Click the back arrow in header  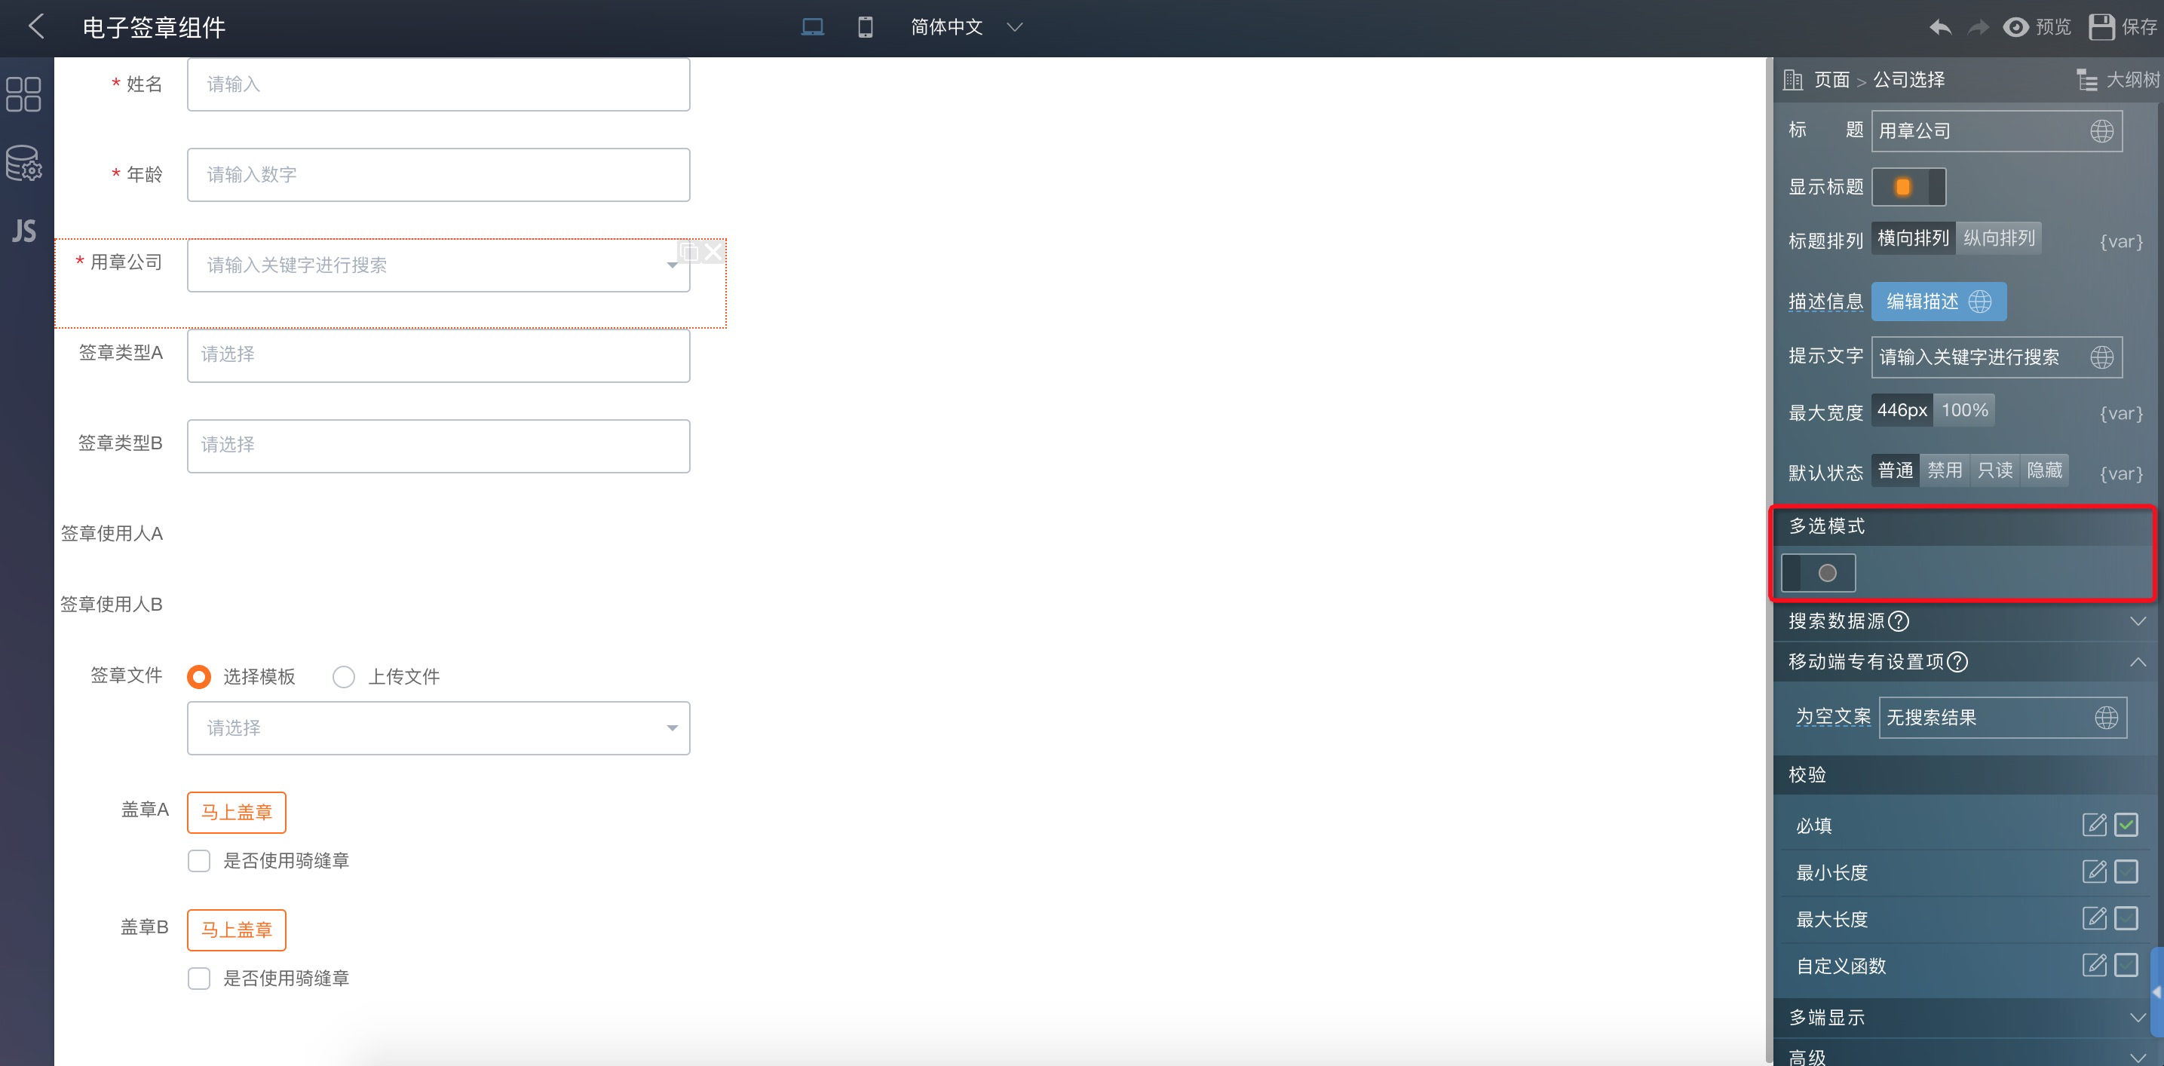[36, 26]
